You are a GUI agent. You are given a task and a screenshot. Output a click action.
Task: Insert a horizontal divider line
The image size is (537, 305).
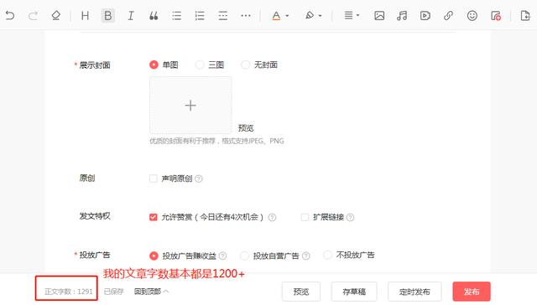coord(222,15)
